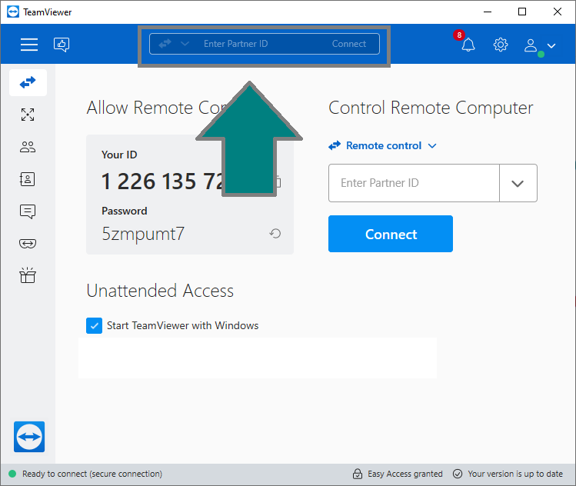
Task: Maximize the TeamViewer window
Action: tap(522, 12)
